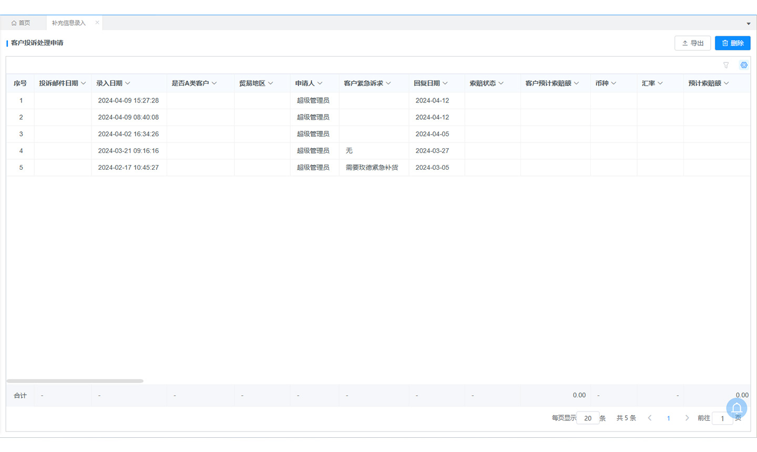Click the blue 删除 delete button
This screenshot has width=757, height=452.
(x=732, y=43)
